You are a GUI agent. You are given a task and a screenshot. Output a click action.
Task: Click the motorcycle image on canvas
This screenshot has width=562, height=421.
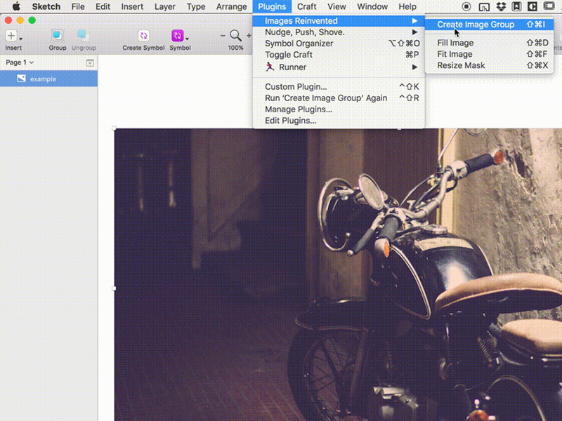click(x=338, y=274)
